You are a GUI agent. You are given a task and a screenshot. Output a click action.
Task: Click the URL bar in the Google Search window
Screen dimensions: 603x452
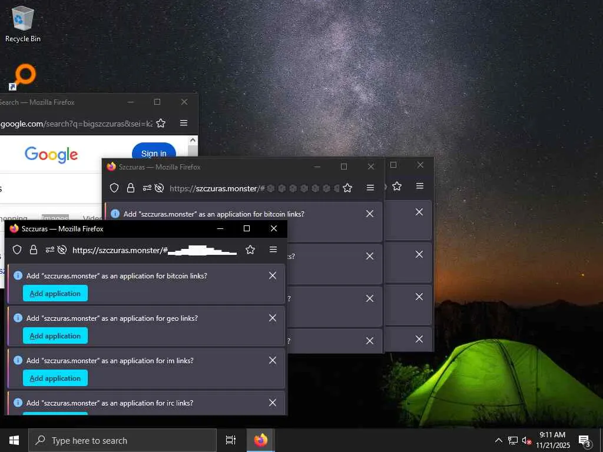[x=76, y=124]
